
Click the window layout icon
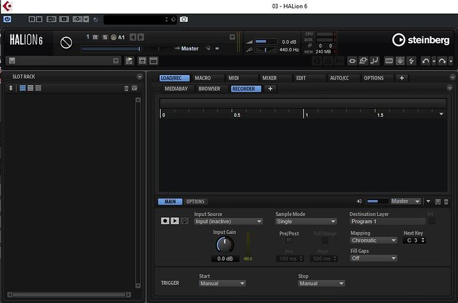click(153, 60)
